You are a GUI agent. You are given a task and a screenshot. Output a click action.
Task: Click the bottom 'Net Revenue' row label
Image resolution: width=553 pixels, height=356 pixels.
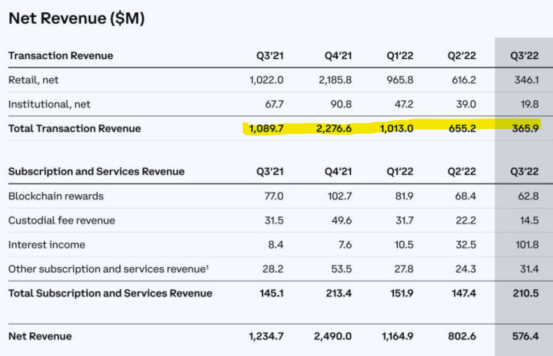pyautogui.click(x=40, y=336)
